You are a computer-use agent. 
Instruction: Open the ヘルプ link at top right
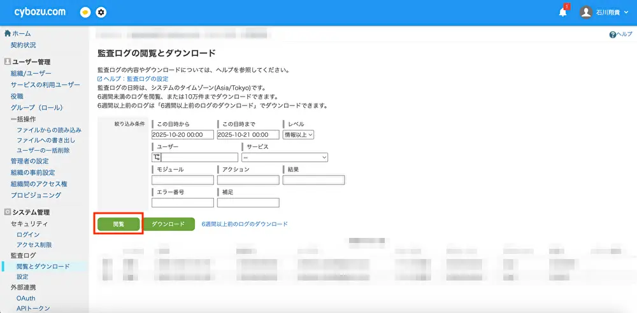[x=620, y=35]
